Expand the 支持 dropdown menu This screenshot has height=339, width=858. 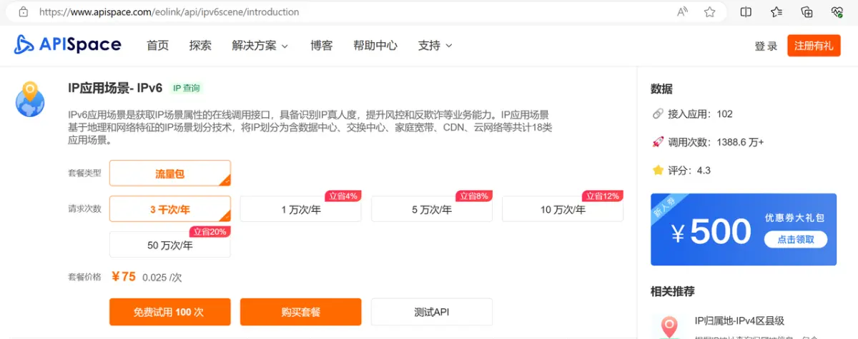click(435, 46)
